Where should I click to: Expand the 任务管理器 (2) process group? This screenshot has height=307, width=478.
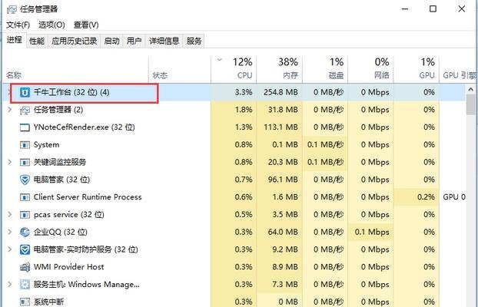pyautogui.click(x=10, y=110)
